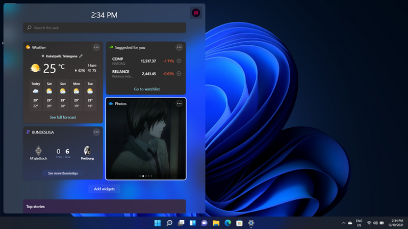Click See more Bundesliga button
The height and width of the screenshot is (229, 408).
coord(63,173)
